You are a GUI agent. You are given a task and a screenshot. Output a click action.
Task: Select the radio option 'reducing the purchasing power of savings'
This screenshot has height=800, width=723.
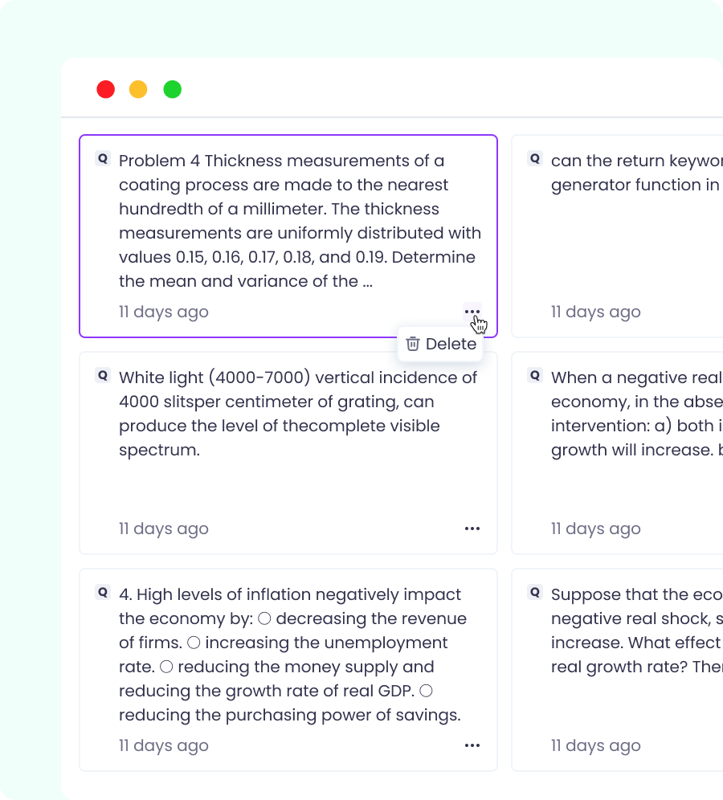424,690
